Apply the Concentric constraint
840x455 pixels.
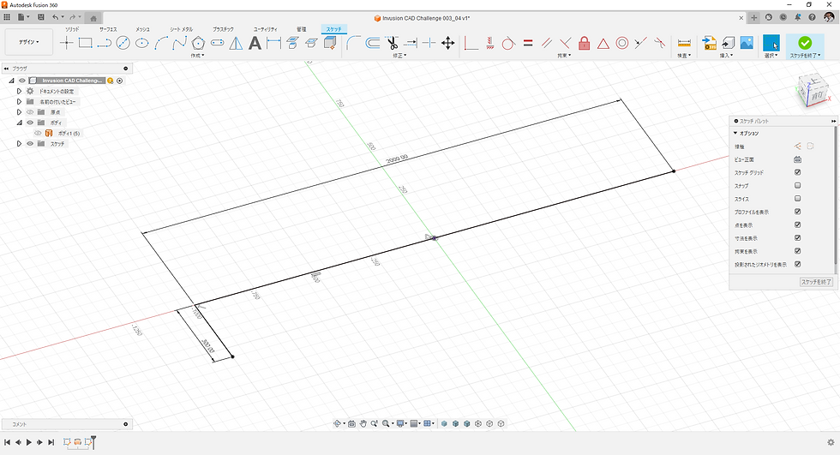coord(622,44)
